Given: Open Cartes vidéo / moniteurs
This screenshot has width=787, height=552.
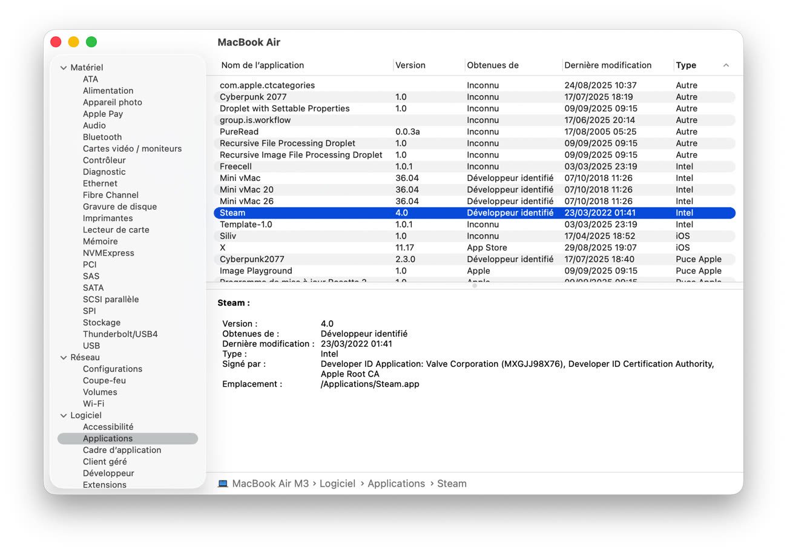Looking at the screenshot, I should click(x=132, y=148).
